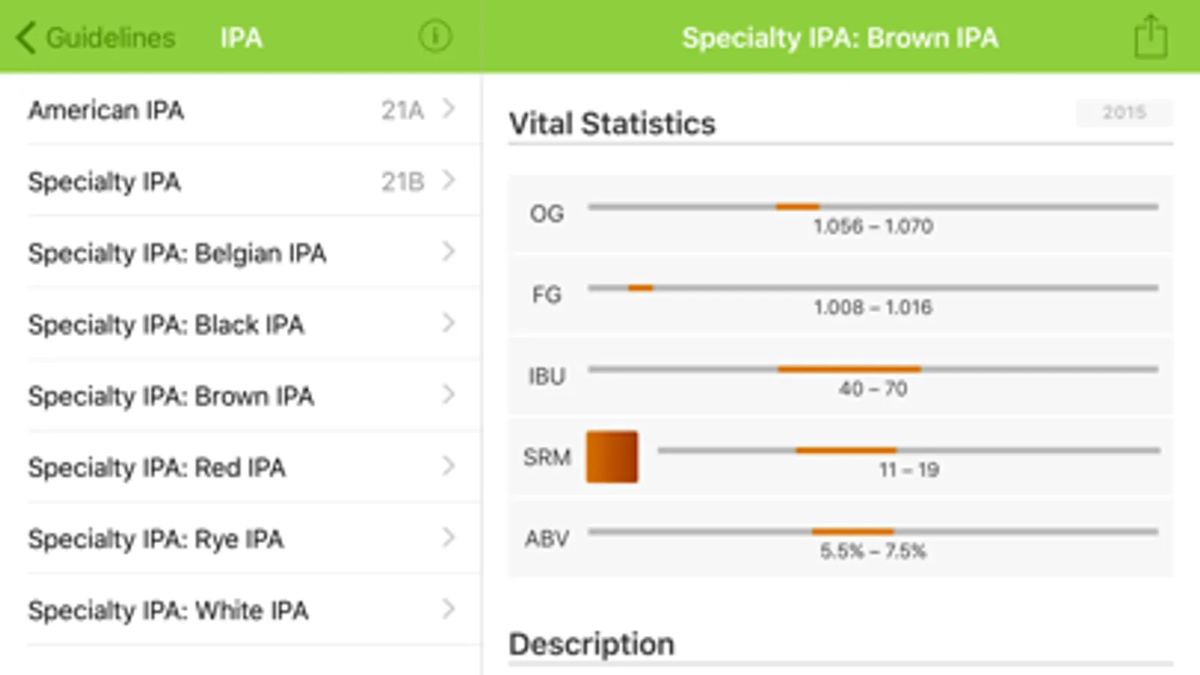
Task: Go back using the Guidelines arrow
Action: tap(27, 37)
